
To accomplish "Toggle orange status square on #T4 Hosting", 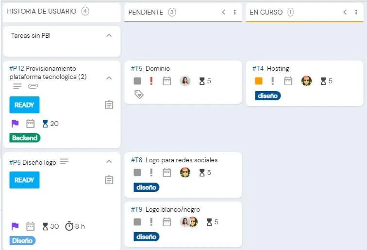I will [x=259, y=81].
